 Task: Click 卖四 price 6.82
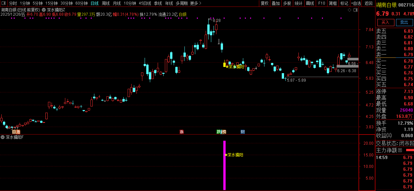[408, 37]
